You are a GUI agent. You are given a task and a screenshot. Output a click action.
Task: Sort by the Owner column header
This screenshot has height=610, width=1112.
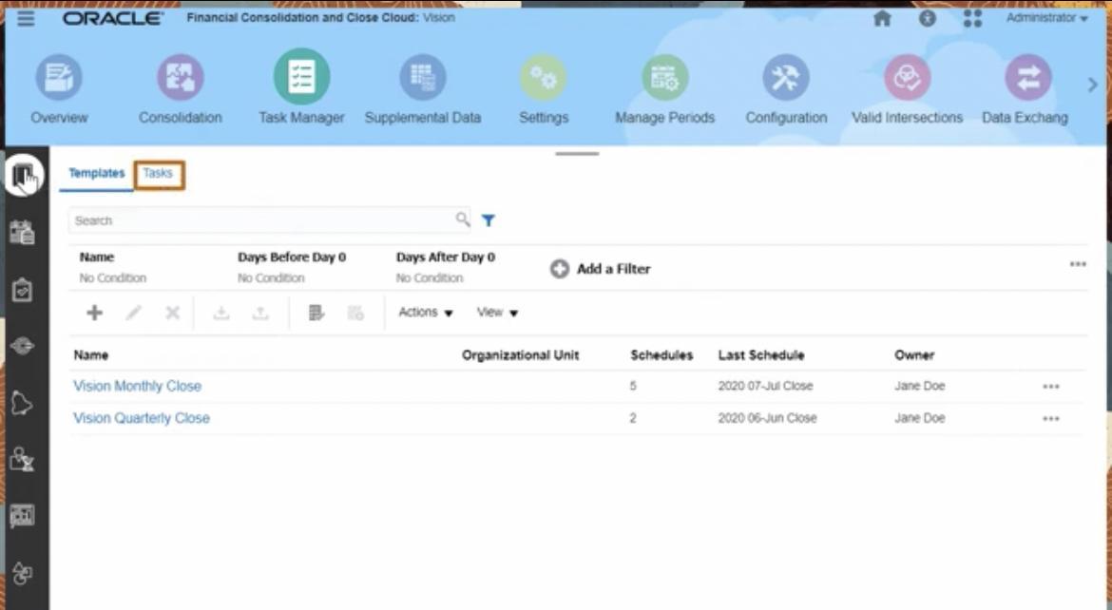point(914,354)
